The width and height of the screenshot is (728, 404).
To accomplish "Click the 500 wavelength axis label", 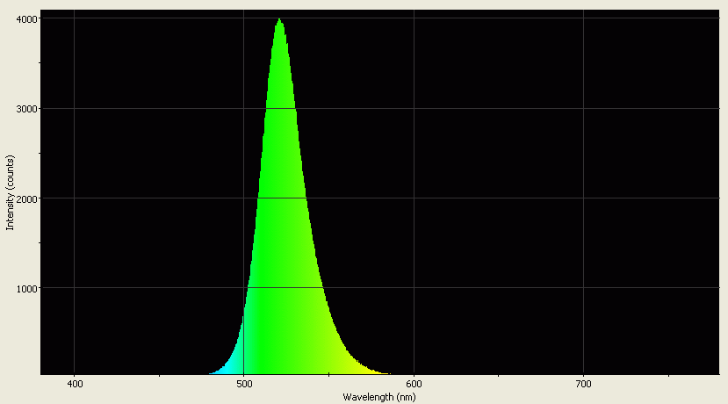I will click(244, 385).
